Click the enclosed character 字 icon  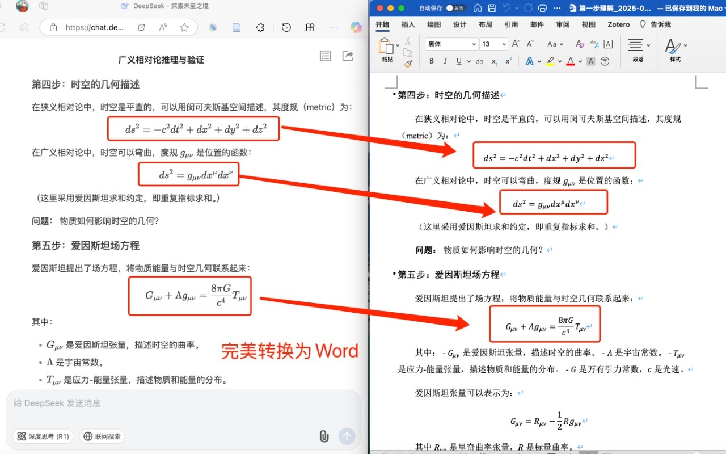[605, 61]
